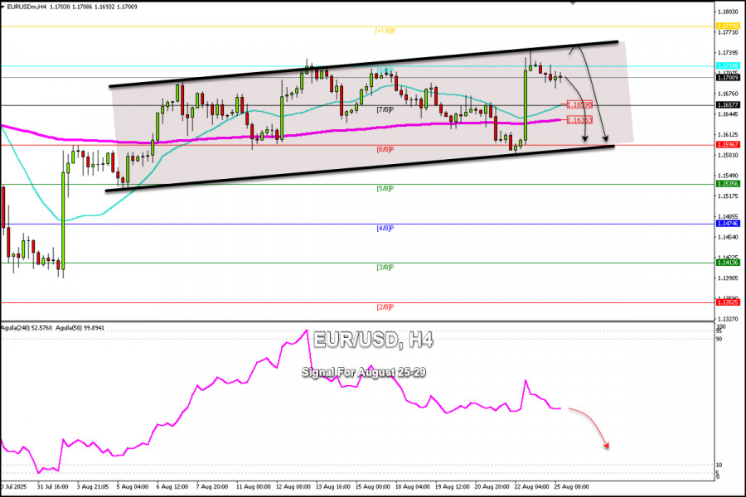Click the 31 Jul 16:00 time label
Screen dimensions: 746x497
tap(52, 487)
